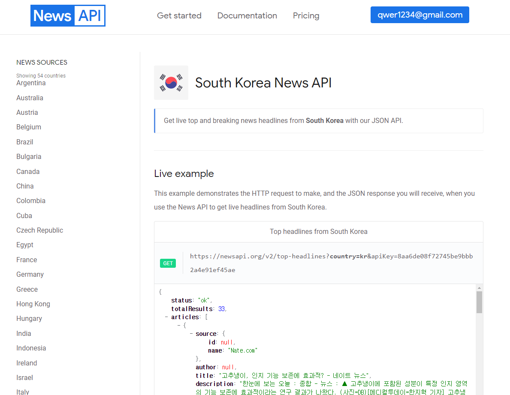Click the Live example heading
The width and height of the screenshot is (510, 395).
tap(184, 174)
